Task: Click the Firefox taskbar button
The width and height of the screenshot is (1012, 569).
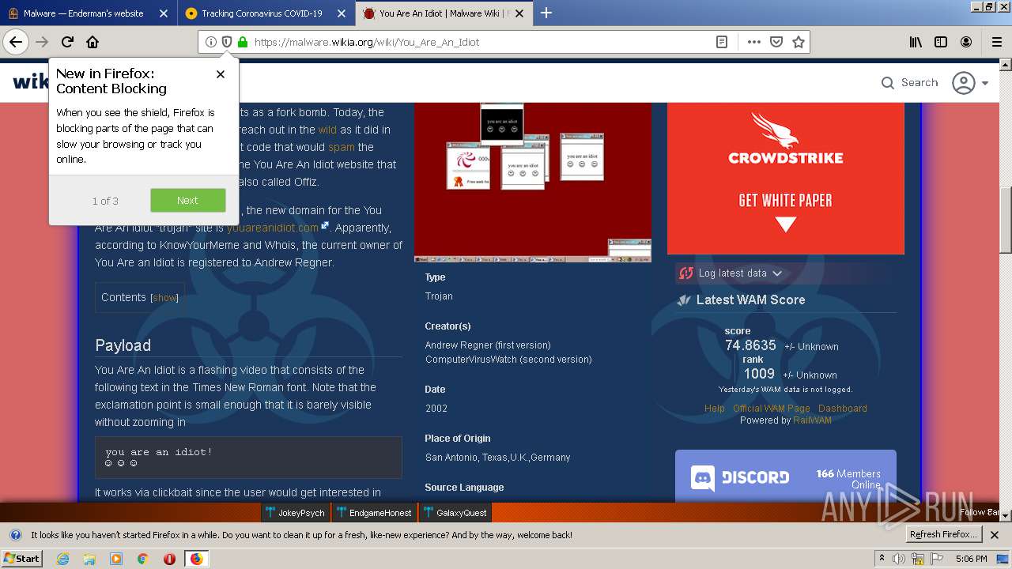Action: (196, 559)
